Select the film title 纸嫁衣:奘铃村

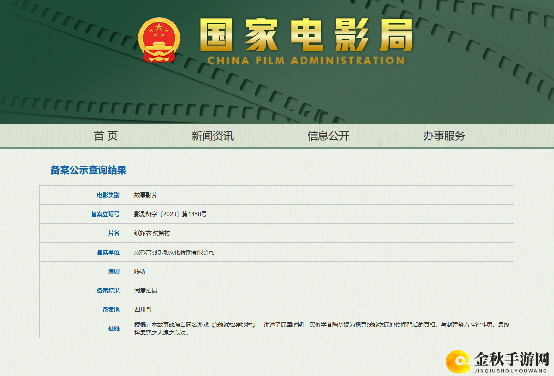(152, 233)
